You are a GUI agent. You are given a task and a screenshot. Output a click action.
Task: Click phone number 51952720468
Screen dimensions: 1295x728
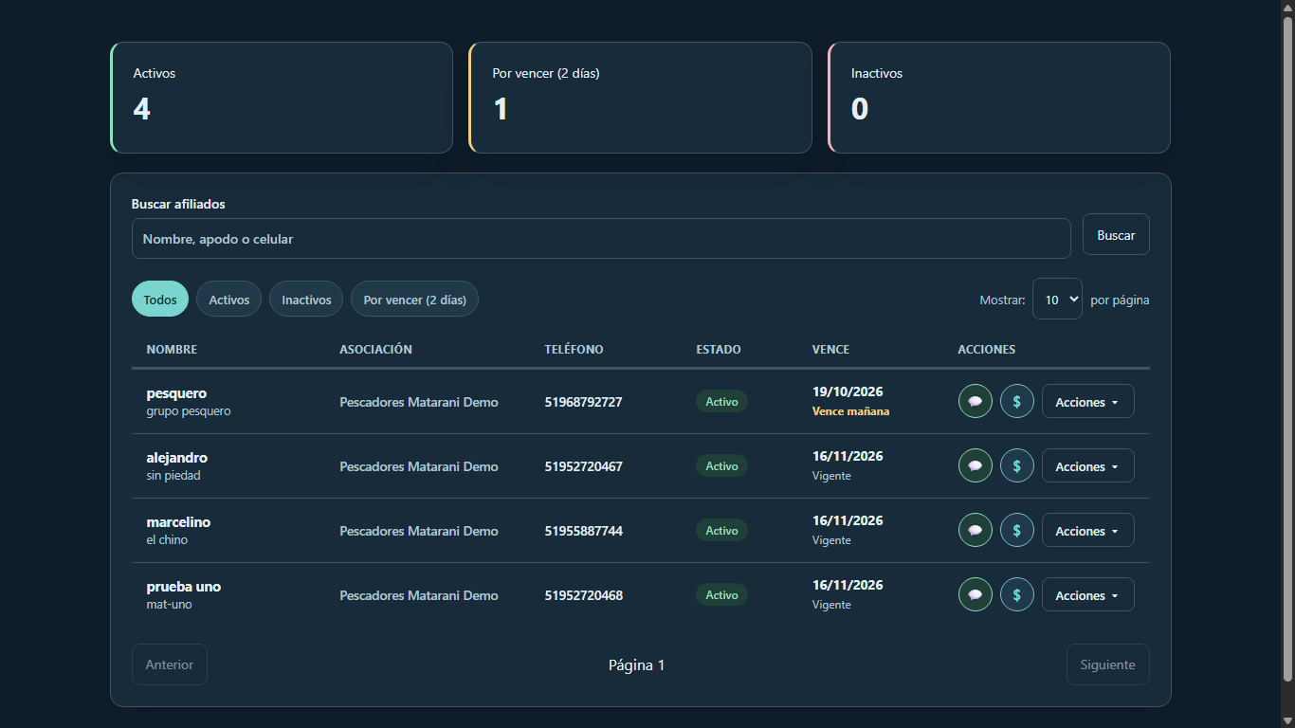[x=583, y=595]
